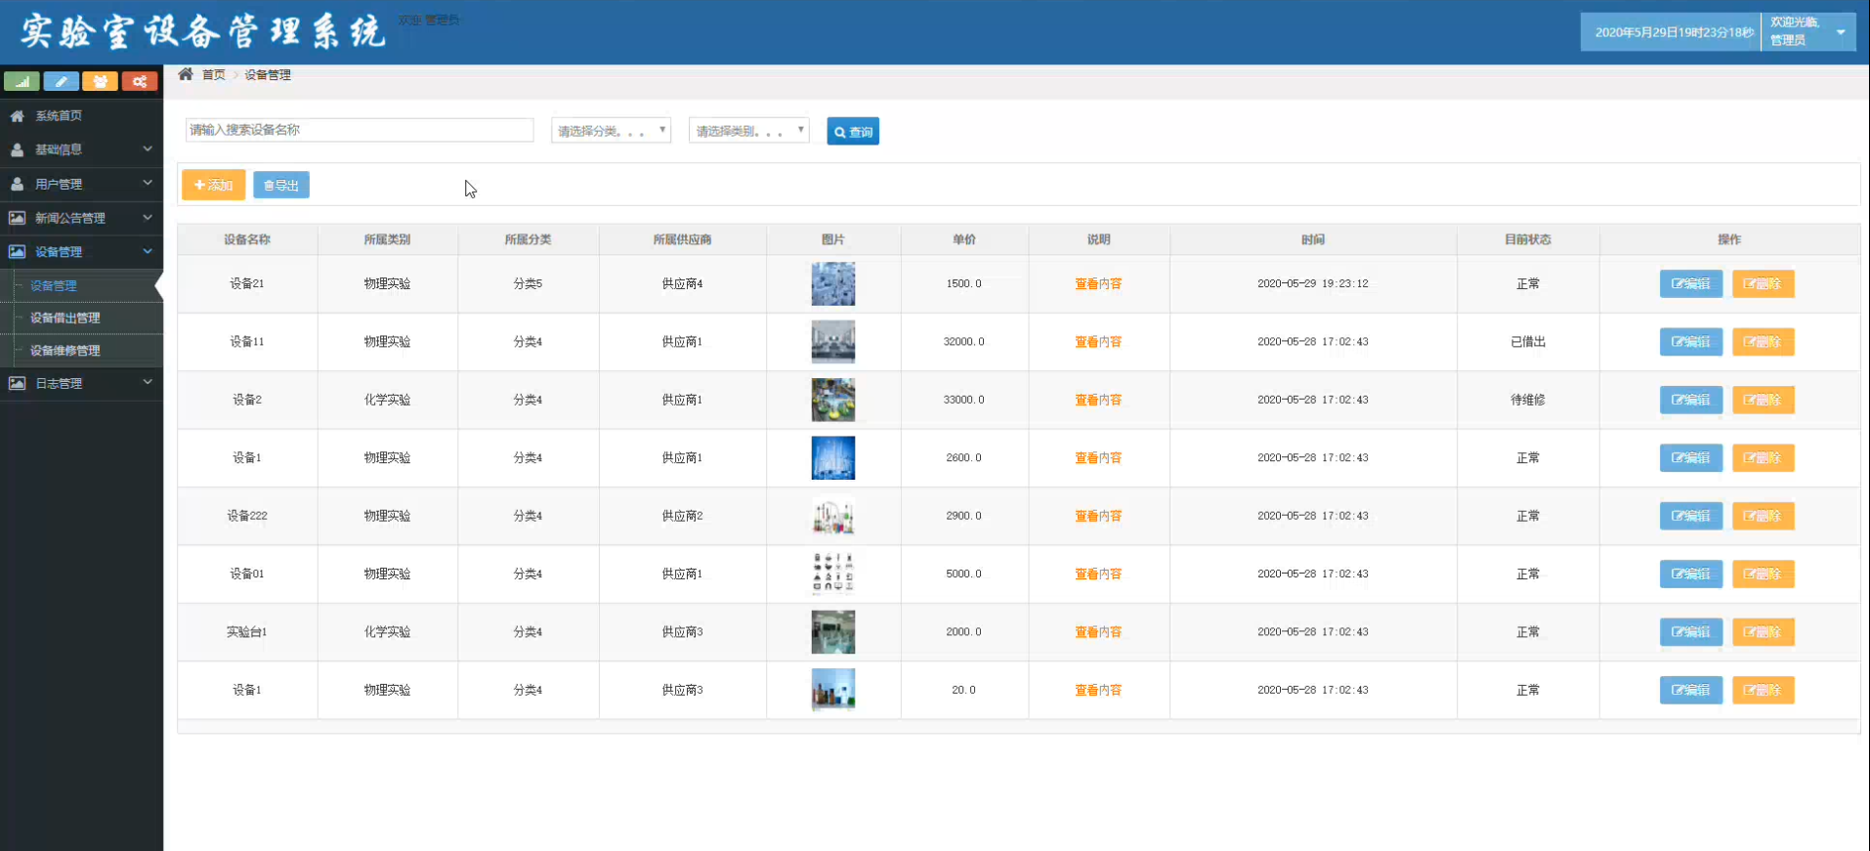1870x851 pixels.
Task: Click the date and time display in header
Action: pos(1674,32)
